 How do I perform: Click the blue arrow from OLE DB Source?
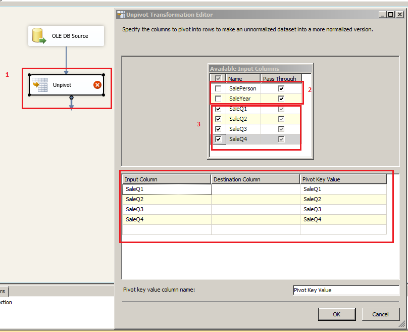click(66, 58)
